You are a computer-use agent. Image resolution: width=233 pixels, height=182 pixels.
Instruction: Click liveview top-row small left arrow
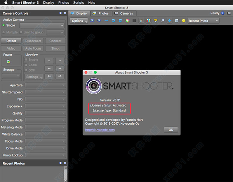click(x=49, y=61)
